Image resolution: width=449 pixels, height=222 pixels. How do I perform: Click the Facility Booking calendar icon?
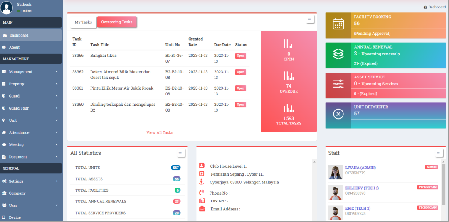pyautogui.click(x=338, y=24)
